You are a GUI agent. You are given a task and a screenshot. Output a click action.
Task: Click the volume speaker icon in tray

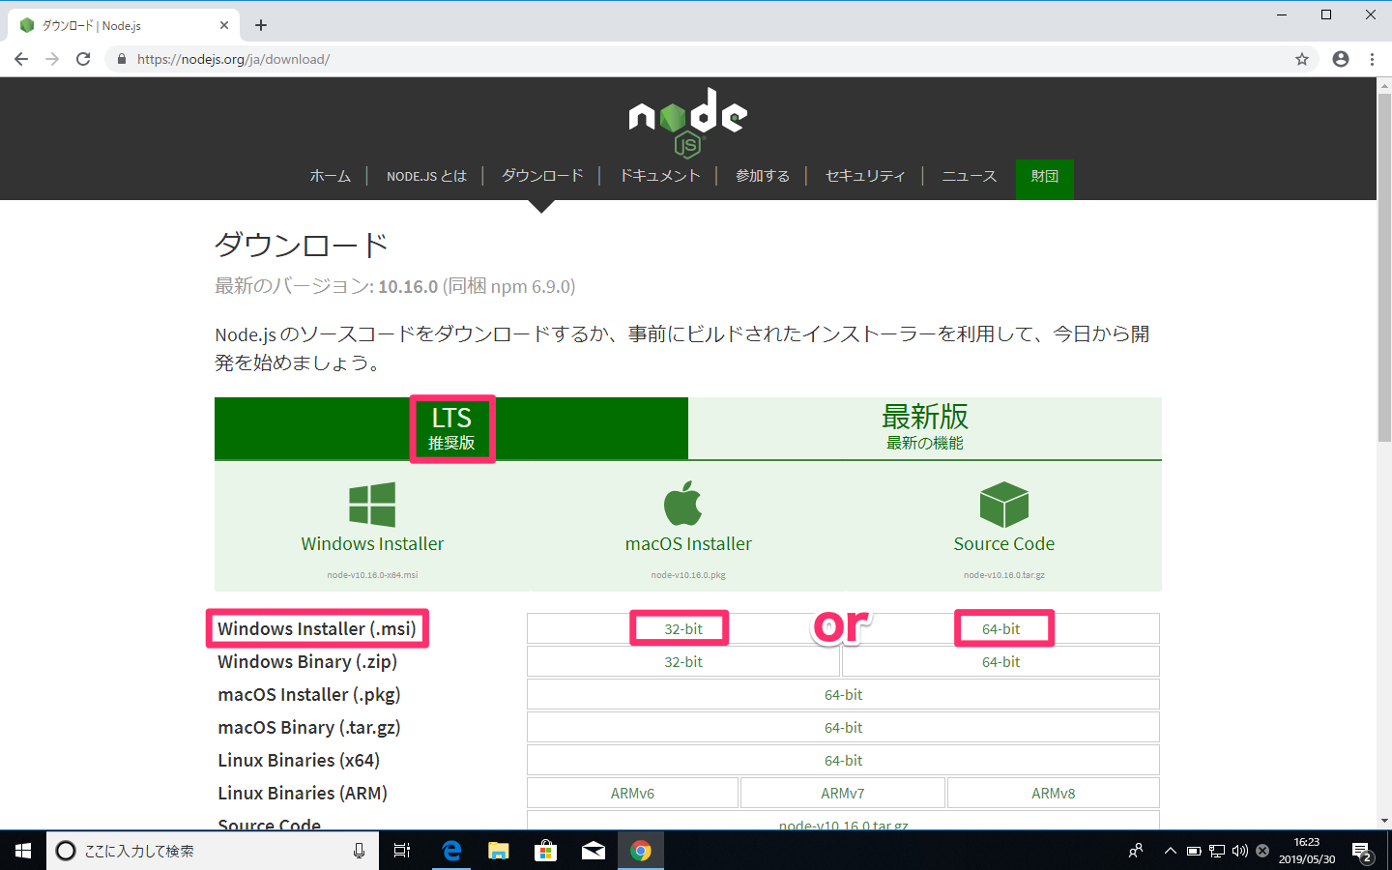pos(1239,851)
